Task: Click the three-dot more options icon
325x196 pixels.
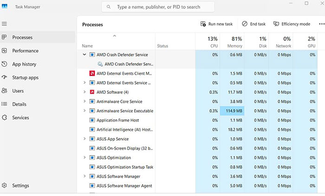Action: (321, 24)
